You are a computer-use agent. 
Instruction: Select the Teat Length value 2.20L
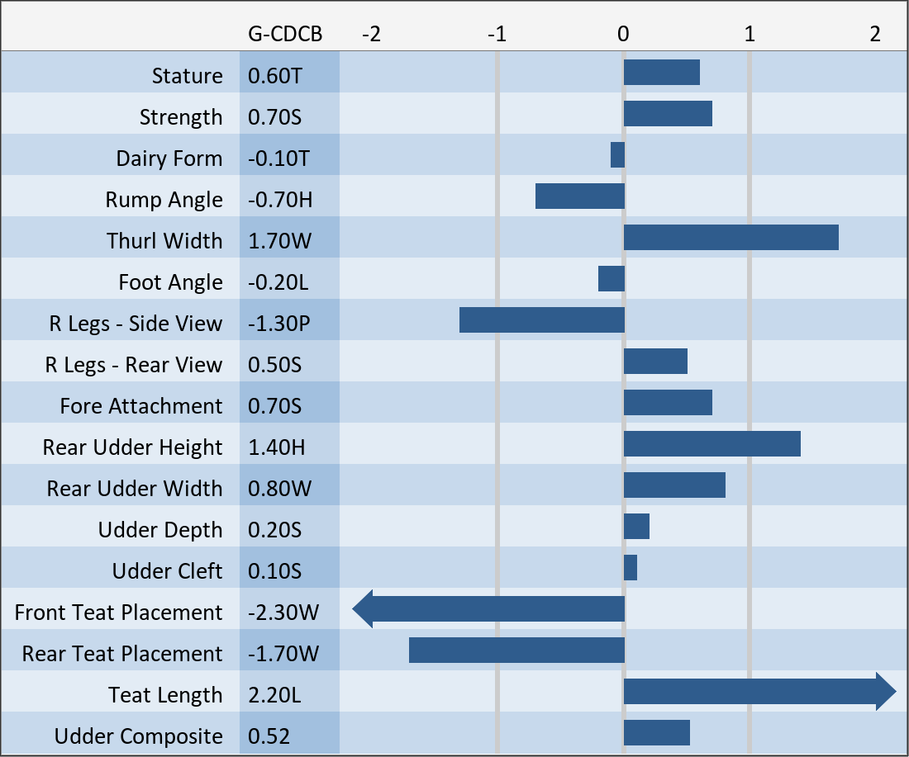click(x=275, y=695)
